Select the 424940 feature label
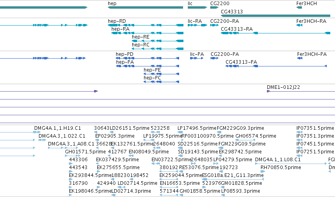The image size is (335, 197). click(x=106, y=183)
